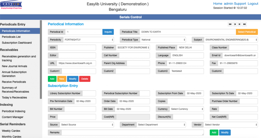Focus the Published Place field
This screenshot has width=261, height=138.
190,47
